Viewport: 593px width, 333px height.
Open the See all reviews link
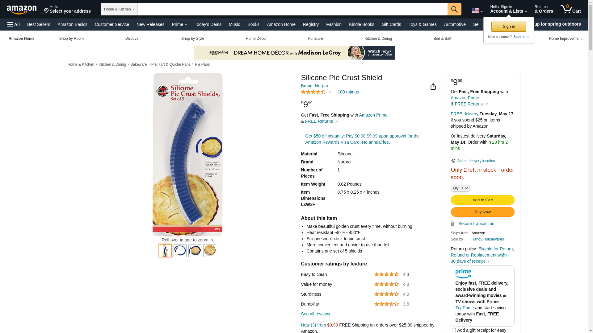click(x=315, y=314)
